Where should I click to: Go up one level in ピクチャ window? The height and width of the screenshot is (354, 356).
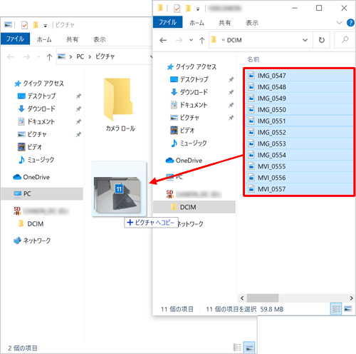click(x=49, y=57)
